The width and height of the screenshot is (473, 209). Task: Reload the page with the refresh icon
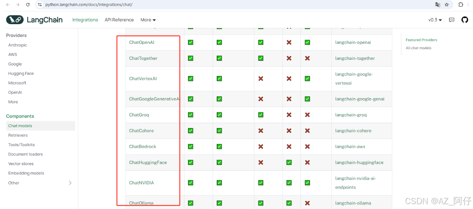(28, 4)
